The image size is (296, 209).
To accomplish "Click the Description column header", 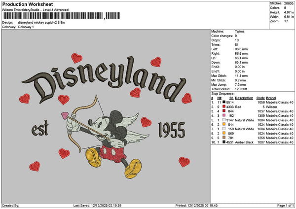I will point(244,98).
